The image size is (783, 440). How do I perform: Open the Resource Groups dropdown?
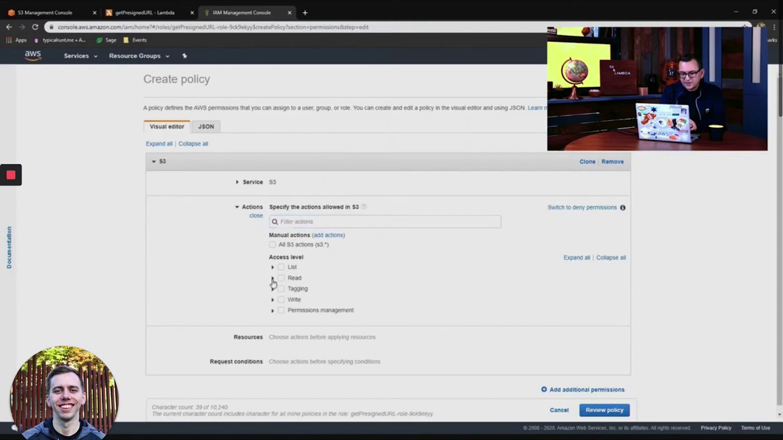tap(139, 56)
